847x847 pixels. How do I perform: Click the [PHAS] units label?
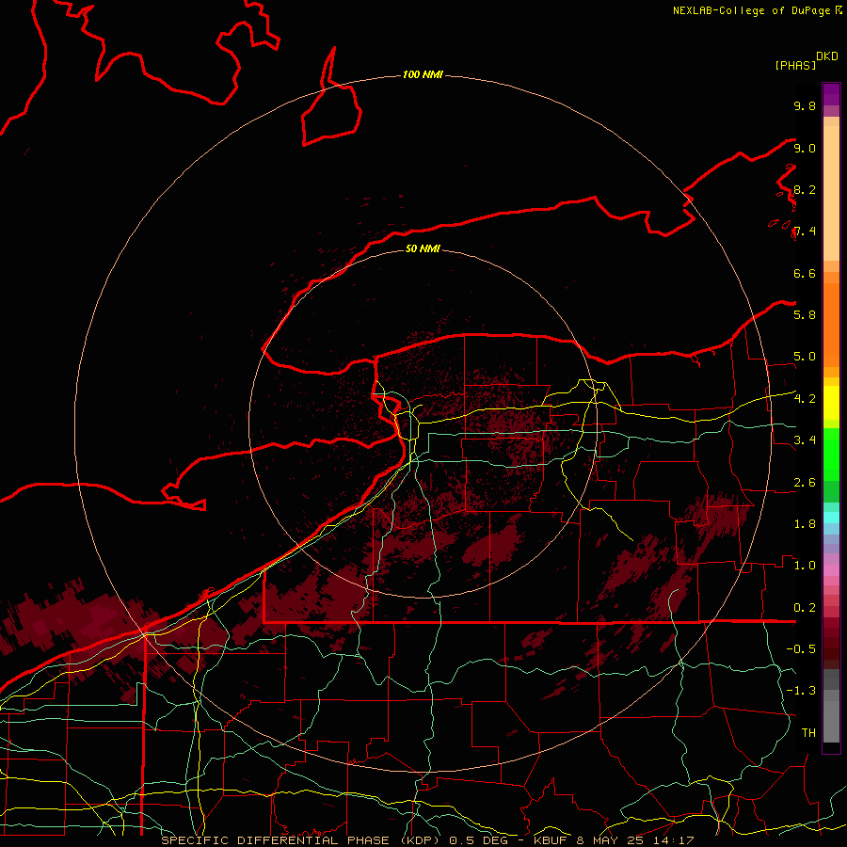click(795, 65)
